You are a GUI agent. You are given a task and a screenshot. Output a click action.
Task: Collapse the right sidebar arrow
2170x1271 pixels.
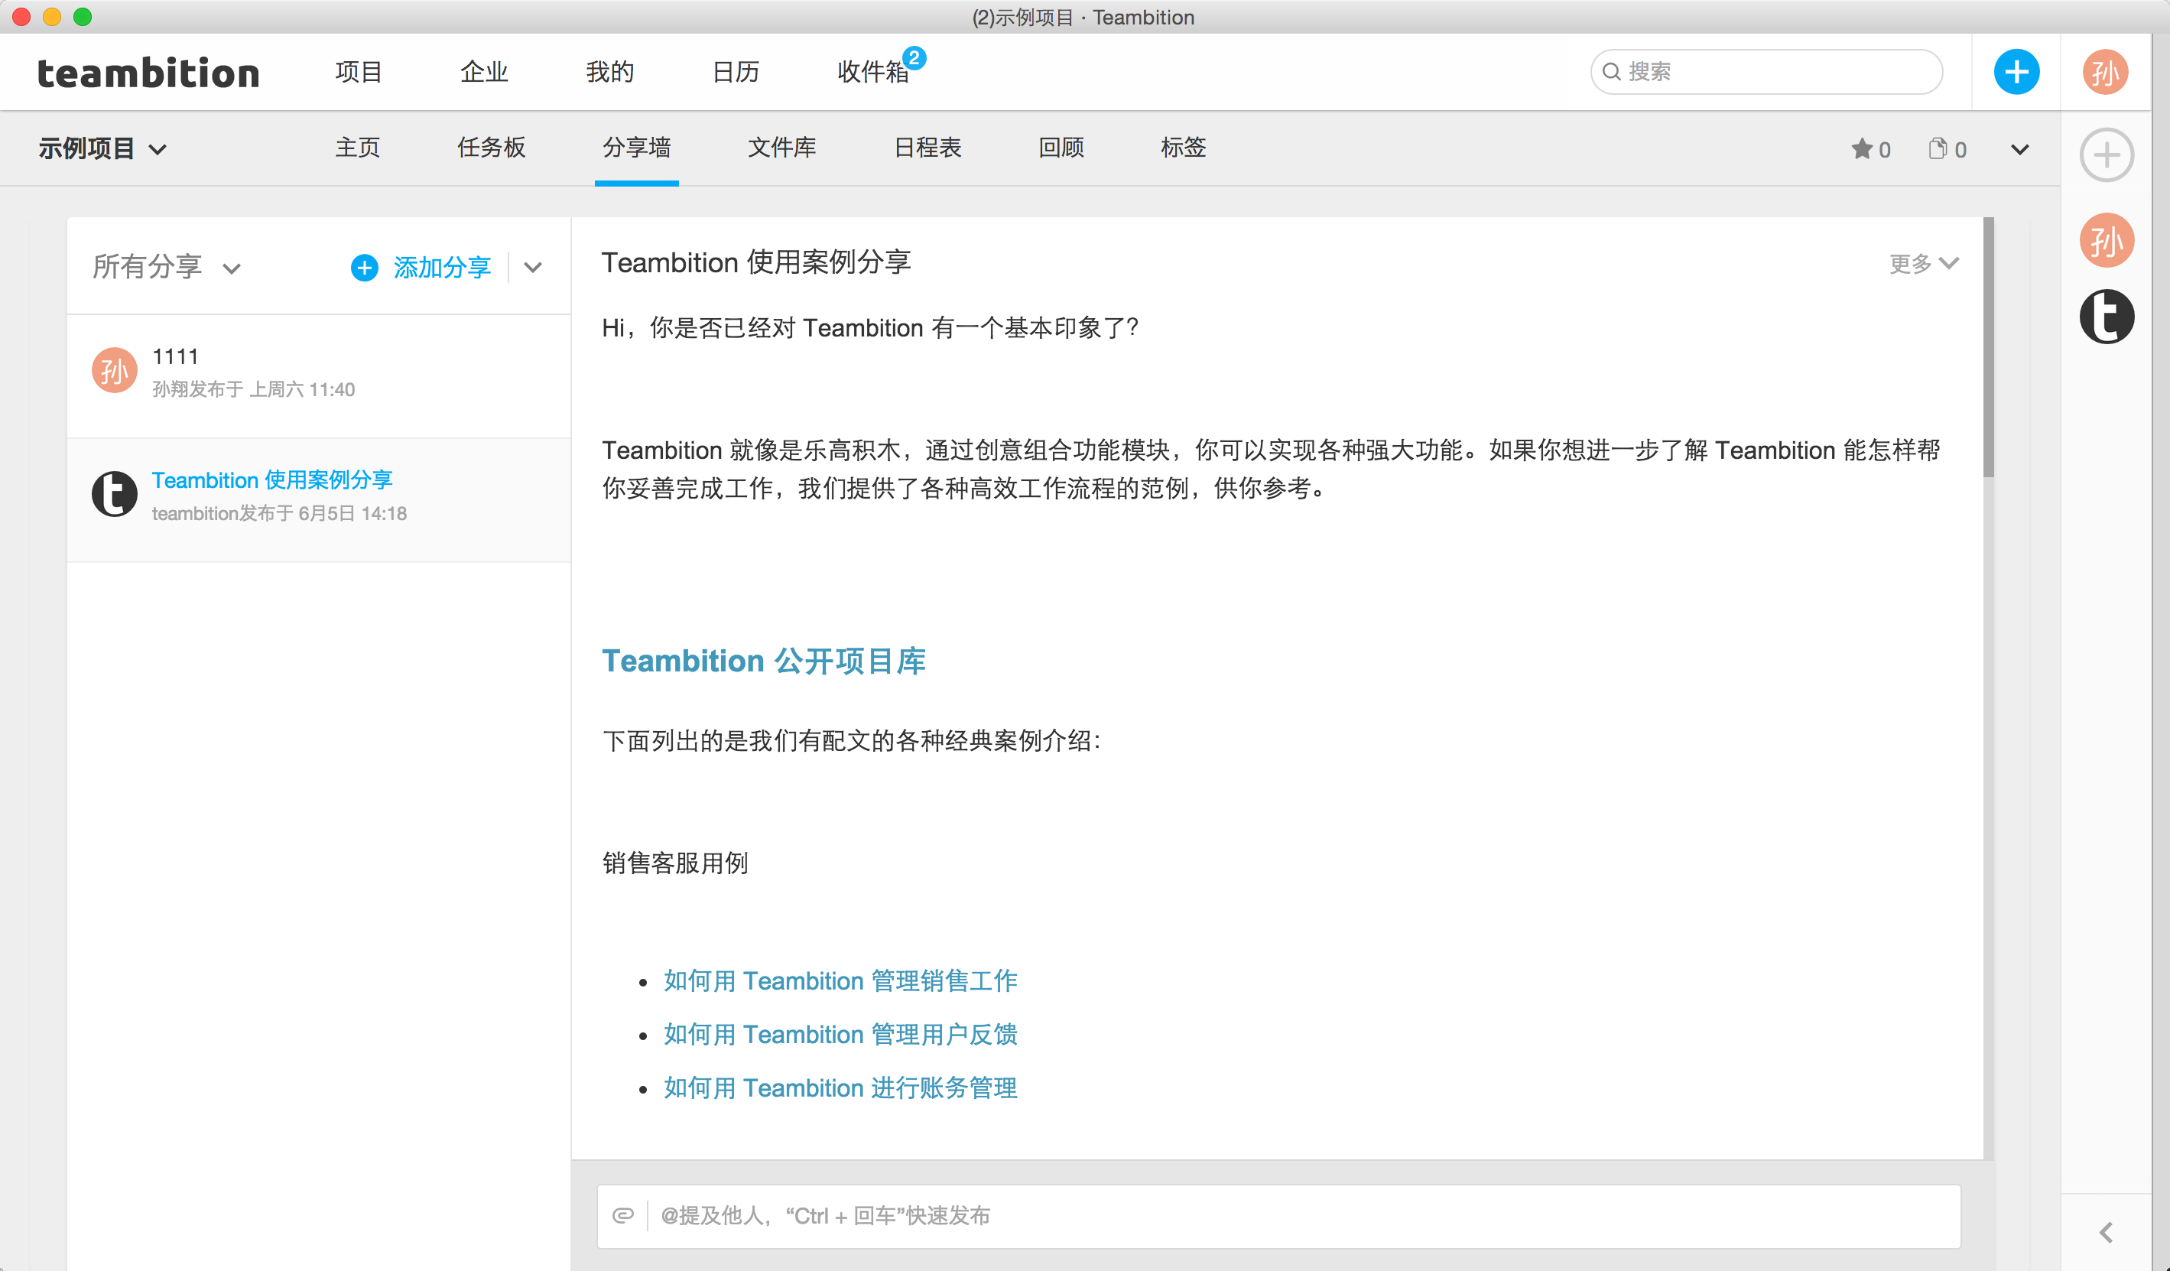[x=2106, y=1232]
